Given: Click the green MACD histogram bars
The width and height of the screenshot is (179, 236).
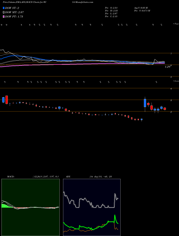Looking at the screenshot, I should (x=5, y=206).
